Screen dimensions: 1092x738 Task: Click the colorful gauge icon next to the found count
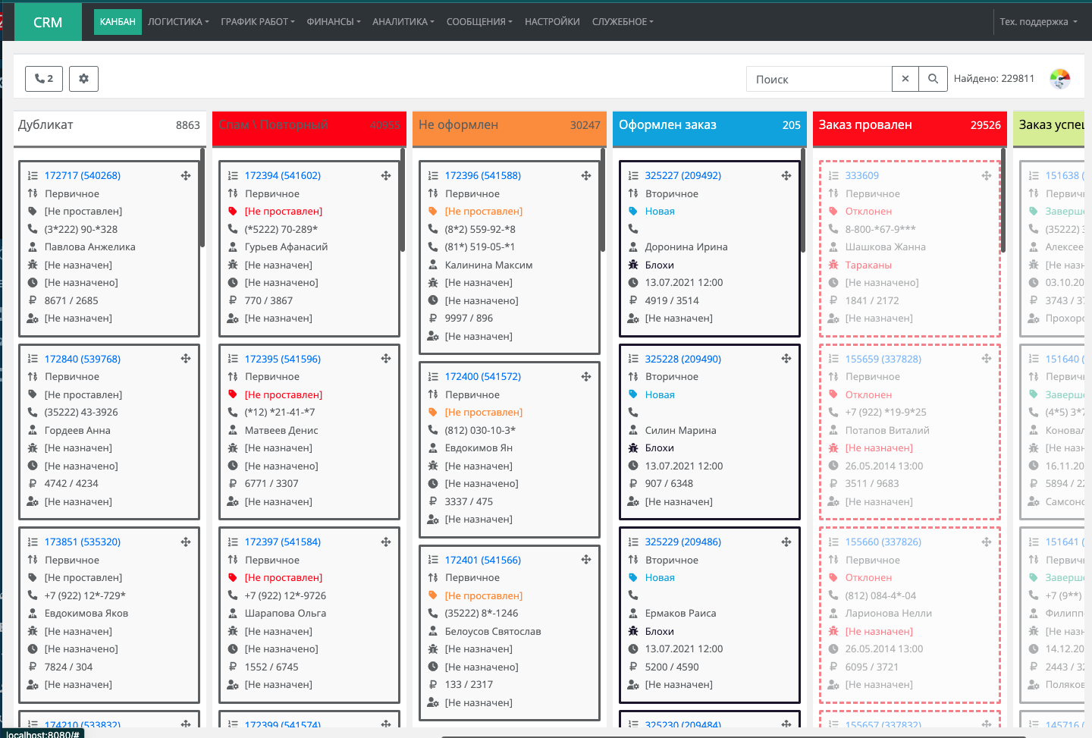tap(1059, 79)
